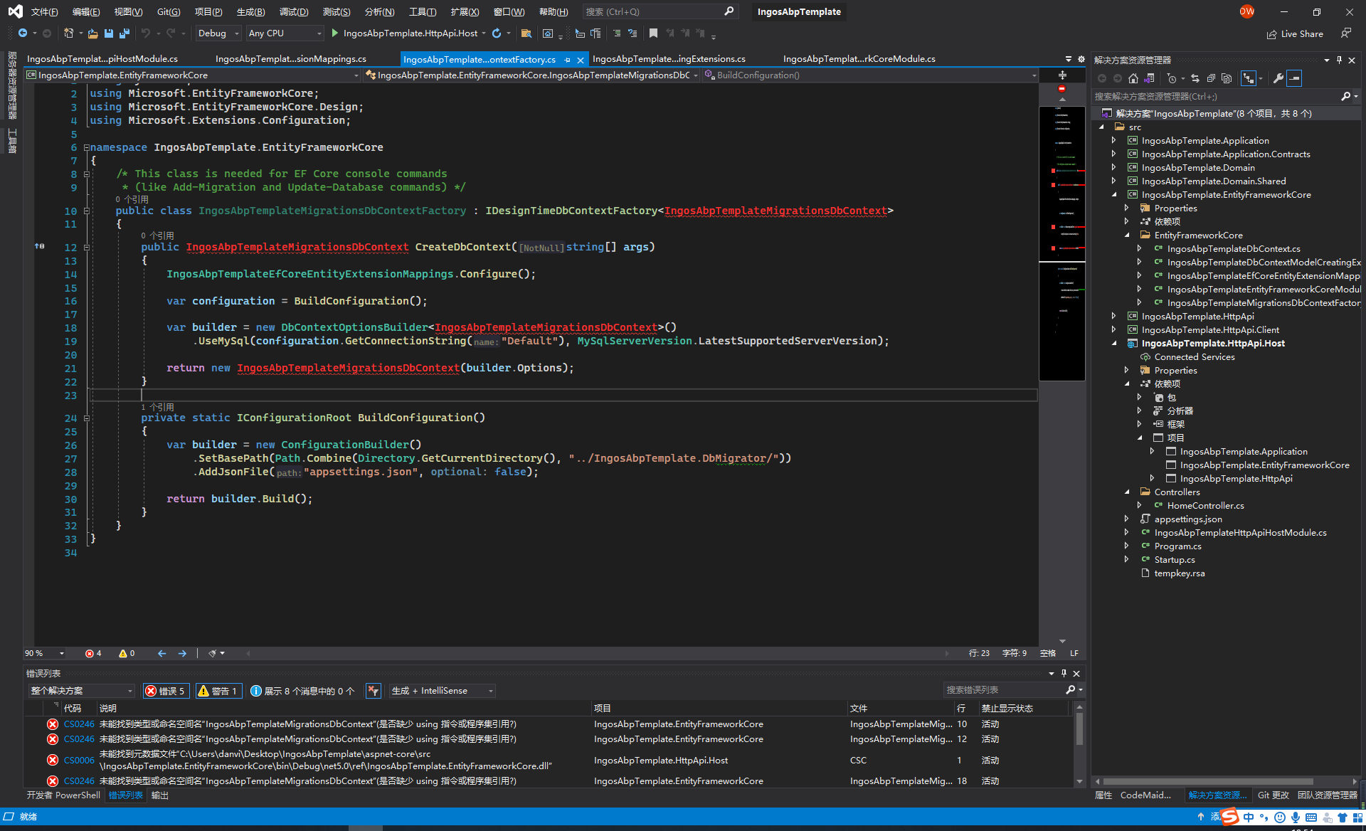Click the bookmark icon in the toolbar
Image resolution: width=1366 pixels, height=831 pixels.
653,33
